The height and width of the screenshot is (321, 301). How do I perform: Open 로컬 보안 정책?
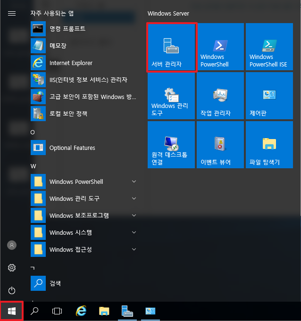[84, 114]
